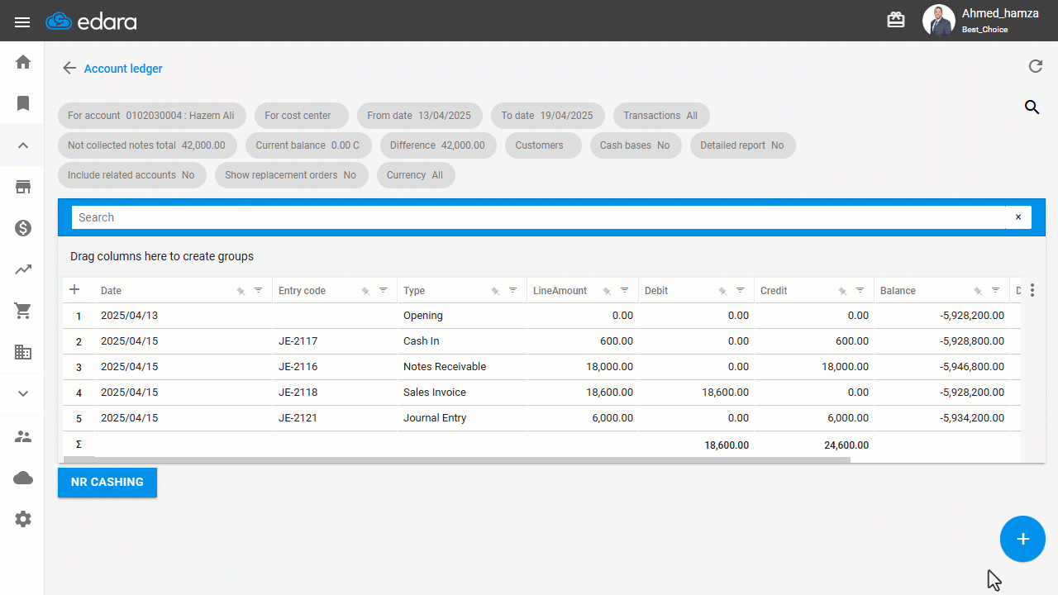Click the grid Search input field

click(539, 217)
